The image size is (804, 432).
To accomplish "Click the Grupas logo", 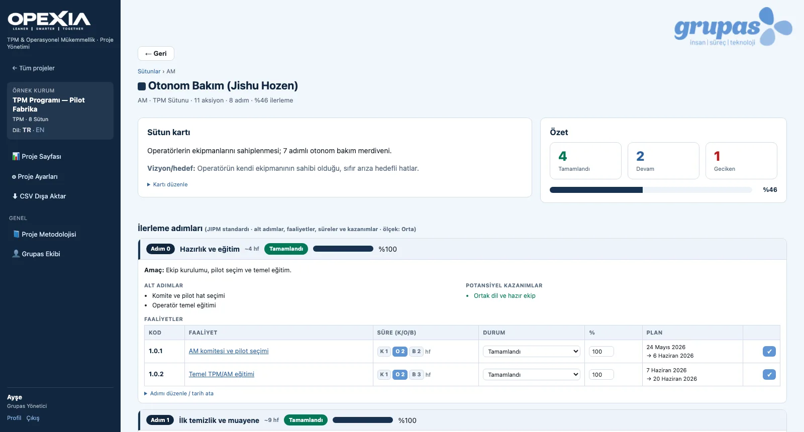I will (733, 27).
